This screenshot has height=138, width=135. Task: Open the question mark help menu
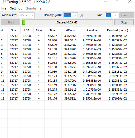click(x=41, y=8)
